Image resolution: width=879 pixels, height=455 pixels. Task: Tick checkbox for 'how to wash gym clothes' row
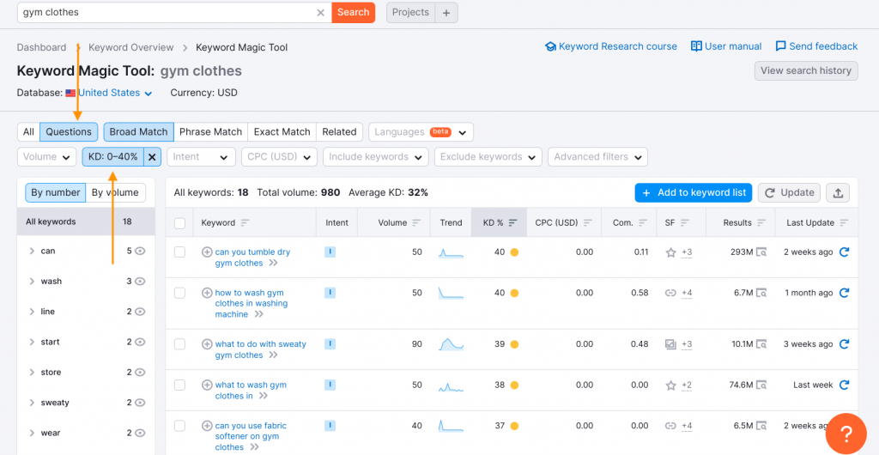click(x=179, y=293)
